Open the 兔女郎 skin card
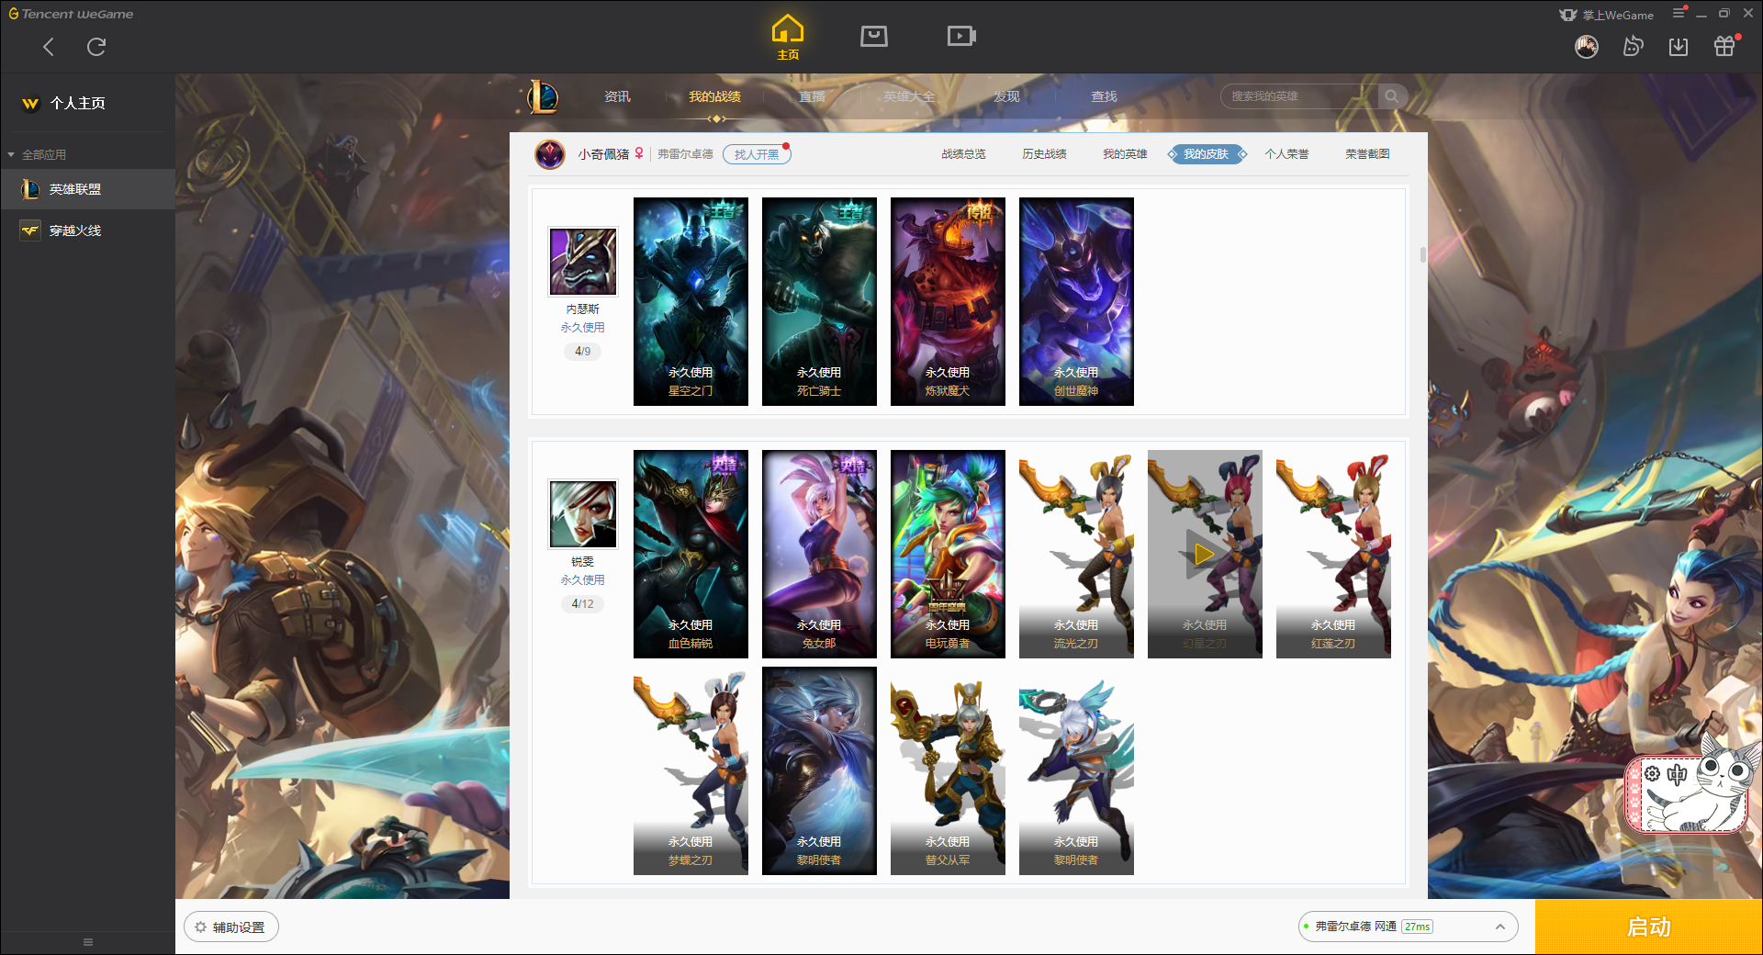 pyautogui.click(x=819, y=554)
